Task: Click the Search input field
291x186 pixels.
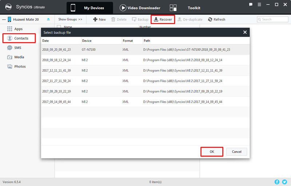Action: coord(272,19)
